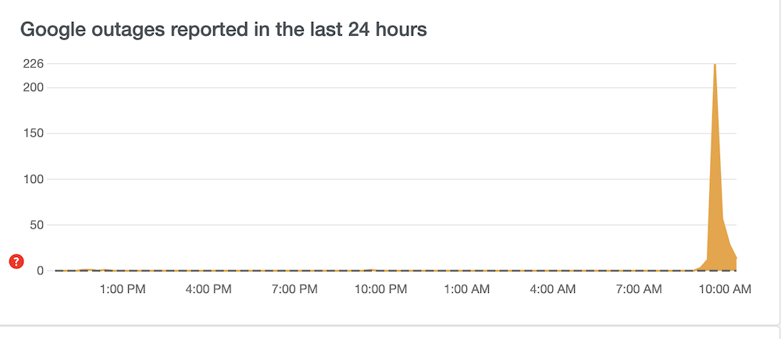This screenshot has height=339, width=781.
Task: Click the 150 y-axis label
Action: tap(33, 132)
